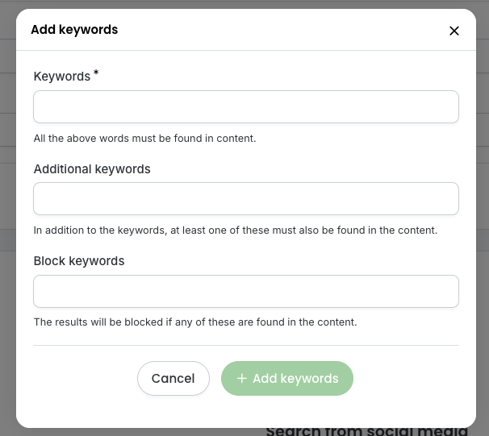This screenshot has width=489, height=436.
Task: Click the green Add keywords submit button
Action: (287, 379)
